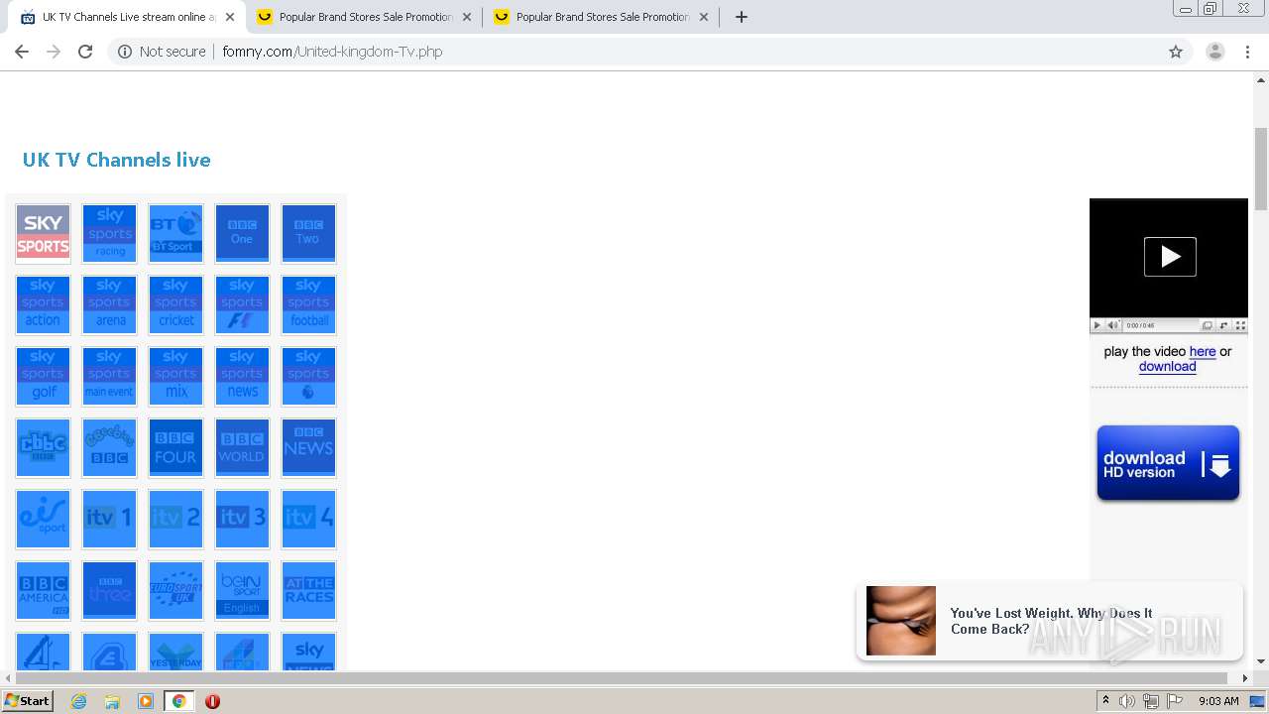Image resolution: width=1269 pixels, height=714 pixels.
Task: Open BBC Three channel
Action: pyautogui.click(x=109, y=590)
